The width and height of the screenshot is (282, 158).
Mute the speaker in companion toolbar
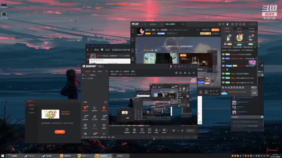coord(164,131)
